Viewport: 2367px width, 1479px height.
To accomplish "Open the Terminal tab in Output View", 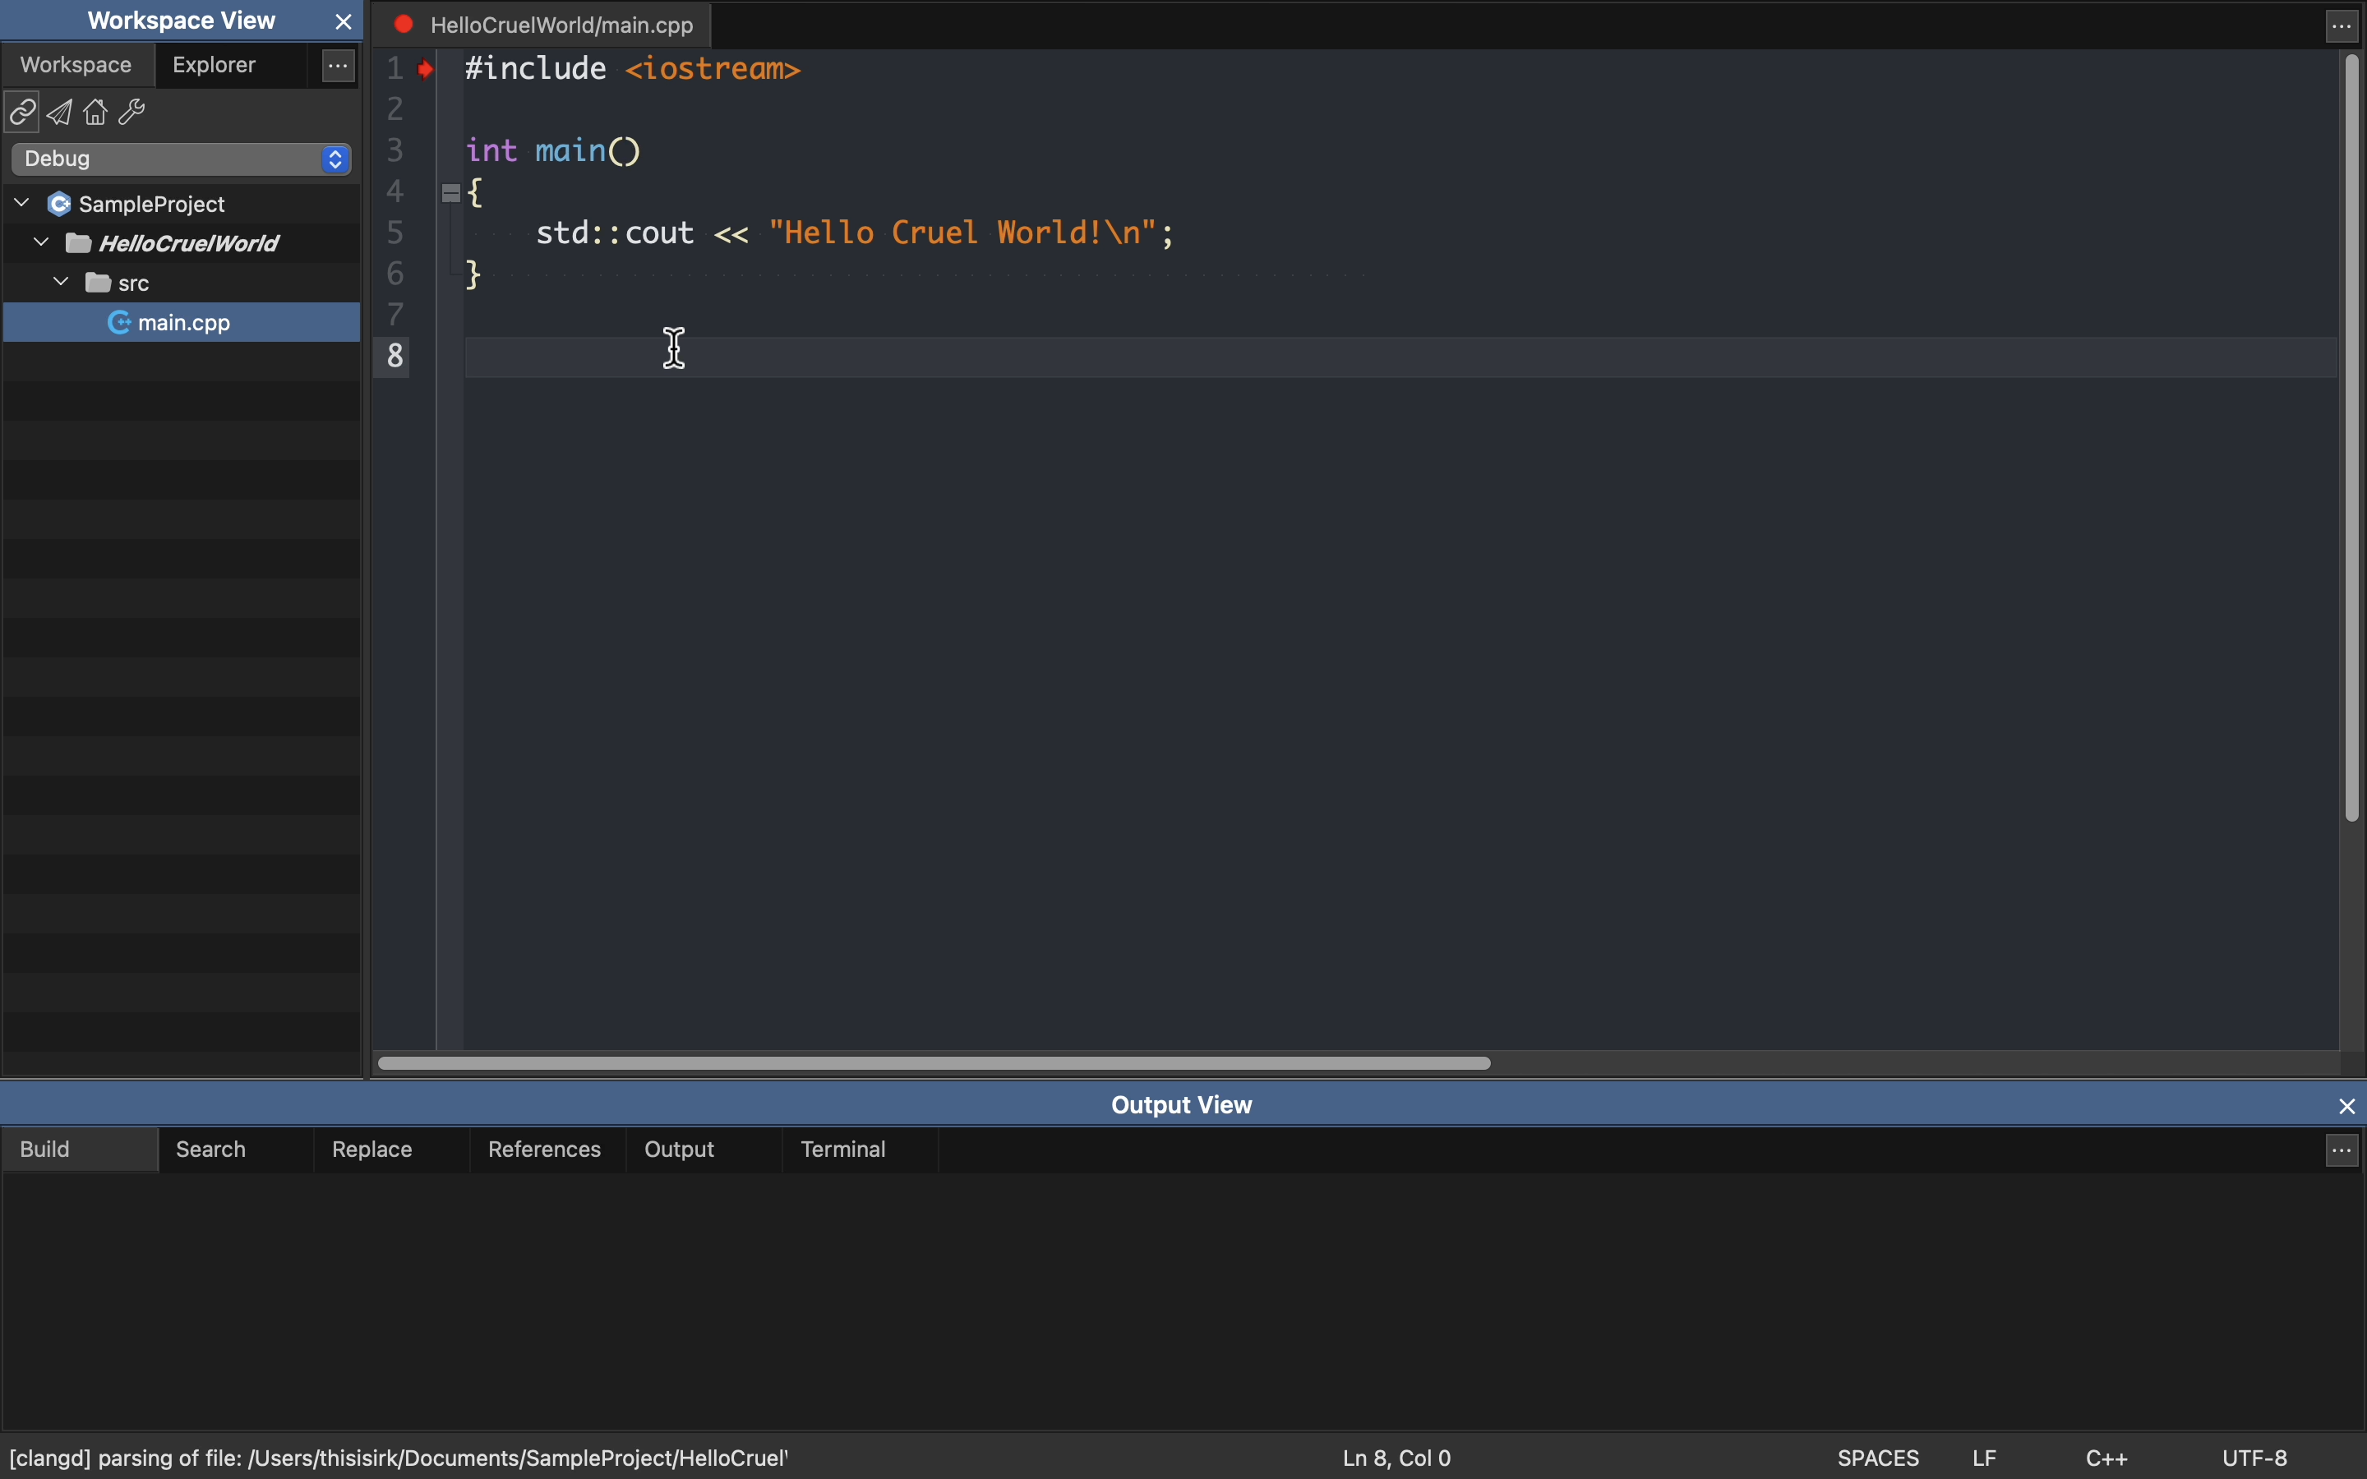I will pyautogui.click(x=843, y=1150).
